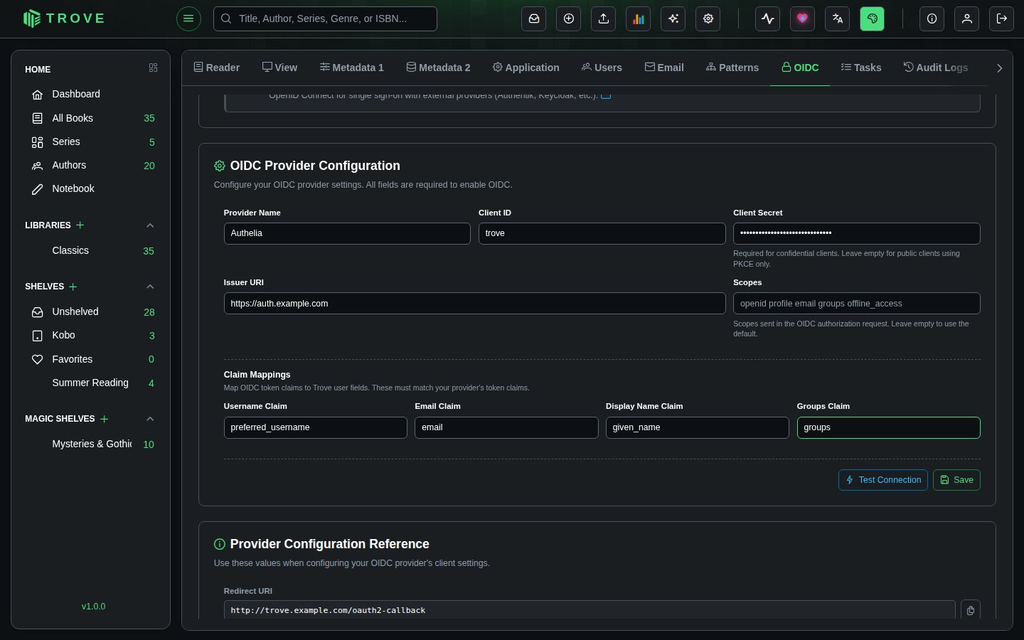Open settings gear icon in top toolbar
The width and height of the screenshot is (1024, 640).
click(708, 18)
